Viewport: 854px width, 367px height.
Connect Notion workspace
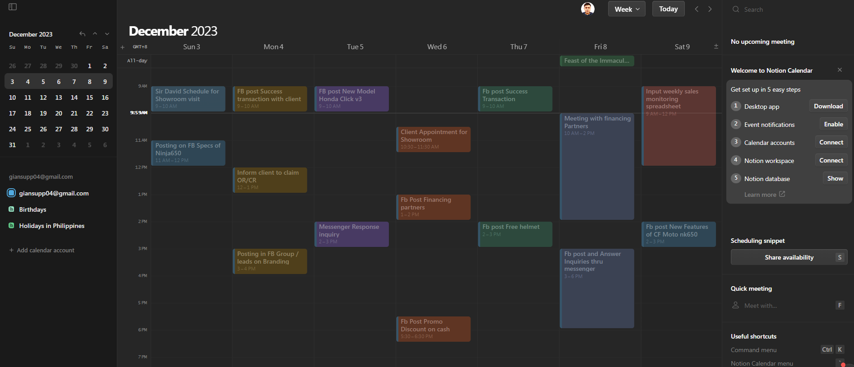831,160
